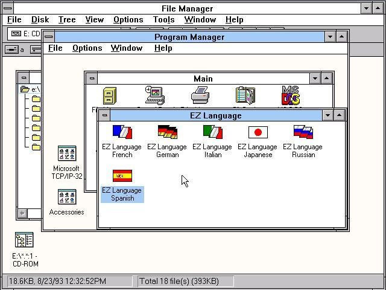Open File Manager's Tree menu
The image size is (386, 290).
pyautogui.click(x=67, y=20)
